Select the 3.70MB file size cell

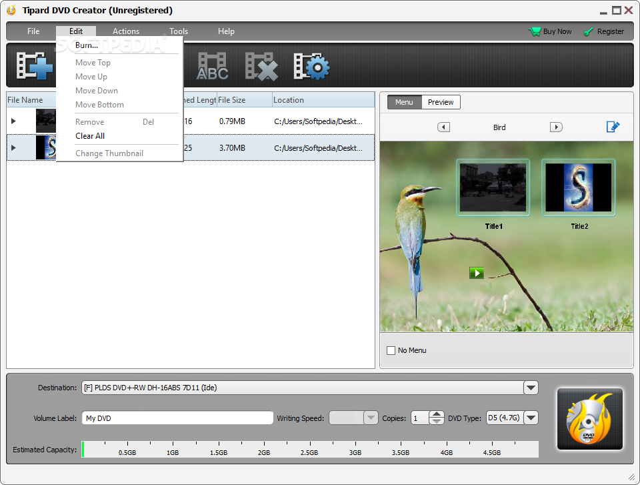232,148
